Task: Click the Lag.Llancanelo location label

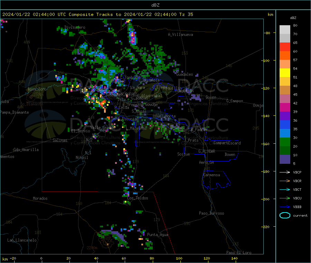Action: (x=22, y=240)
